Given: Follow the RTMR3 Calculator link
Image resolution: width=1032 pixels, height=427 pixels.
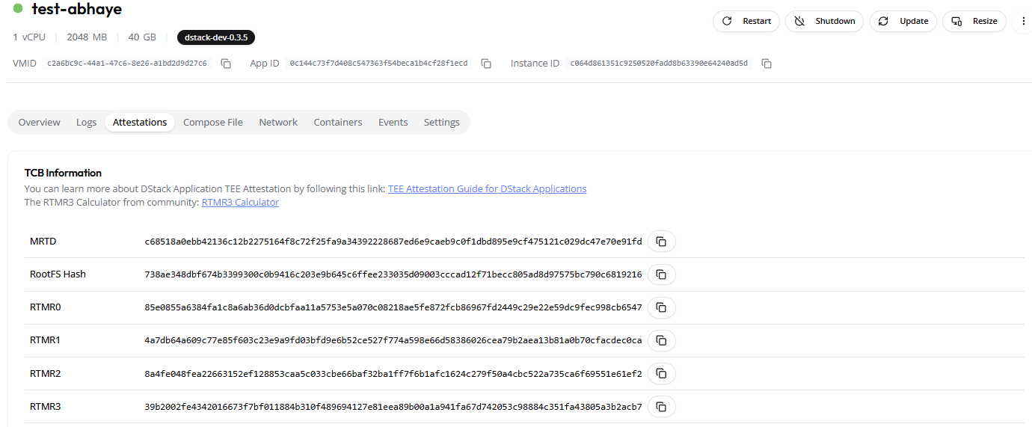Looking at the screenshot, I should (x=240, y=203).
